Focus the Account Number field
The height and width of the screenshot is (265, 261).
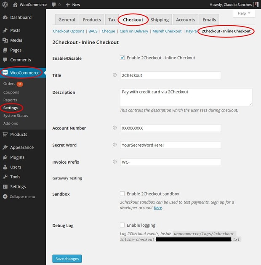[170, 128]
